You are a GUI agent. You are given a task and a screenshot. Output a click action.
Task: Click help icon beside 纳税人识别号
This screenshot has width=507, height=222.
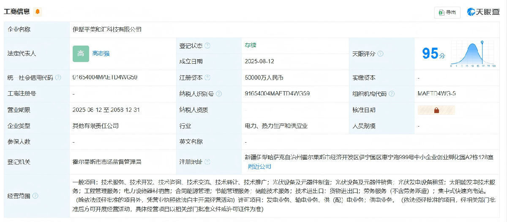point(218,94)
